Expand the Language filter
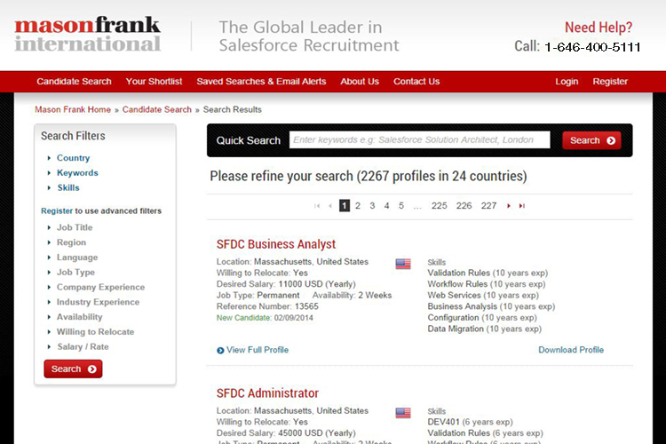Viewport: 666px width, 444px height. click(x=77, y=258)
